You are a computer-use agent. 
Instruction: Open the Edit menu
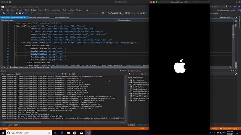click(x=7, y=10)
